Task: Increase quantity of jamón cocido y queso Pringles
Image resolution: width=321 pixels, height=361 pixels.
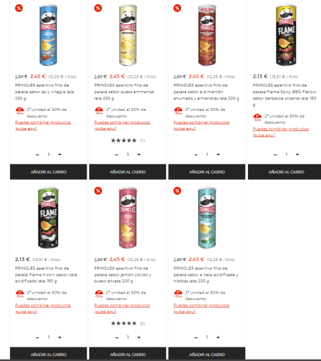Action: tap(139, 337)
